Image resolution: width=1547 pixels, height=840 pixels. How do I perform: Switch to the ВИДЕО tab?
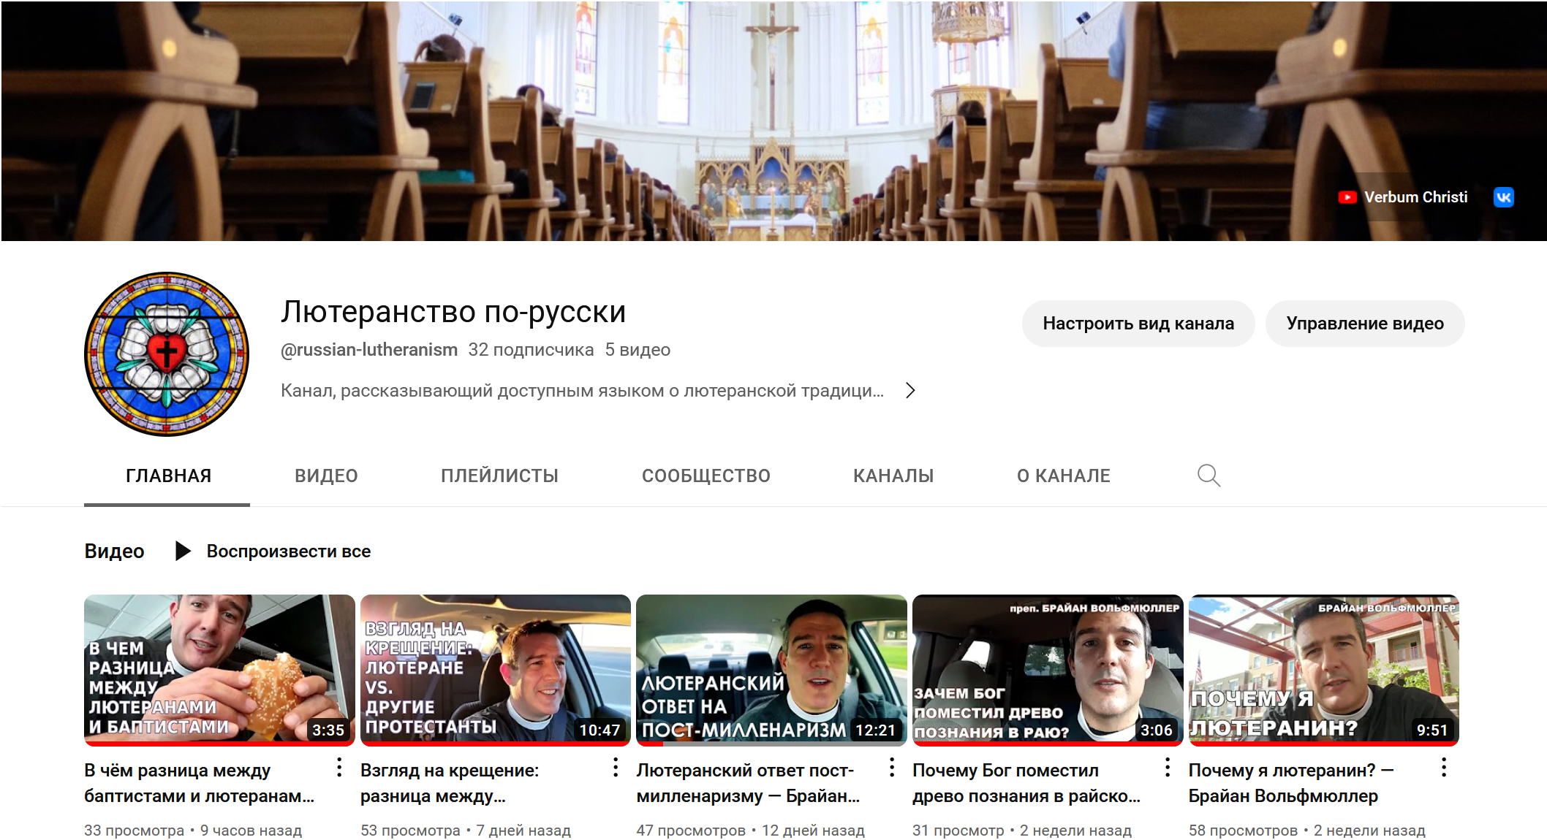(326, 476)
